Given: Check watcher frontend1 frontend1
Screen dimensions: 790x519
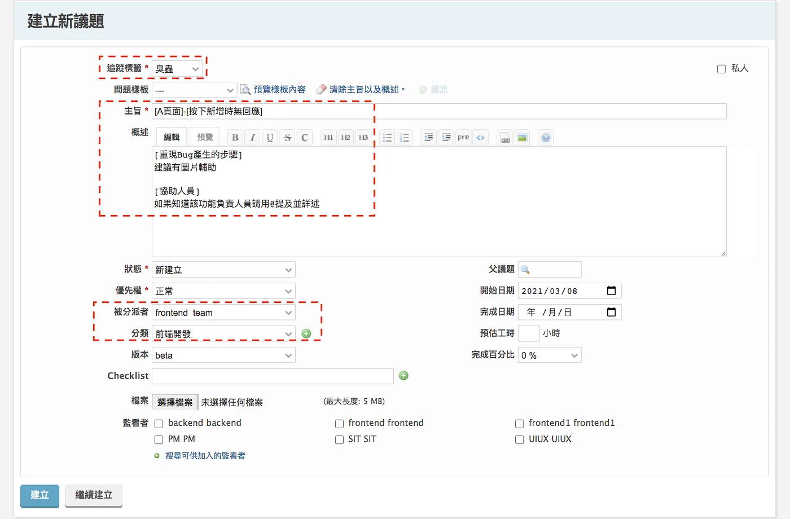Looking at the screenshot, I should [x=519, y=424].
